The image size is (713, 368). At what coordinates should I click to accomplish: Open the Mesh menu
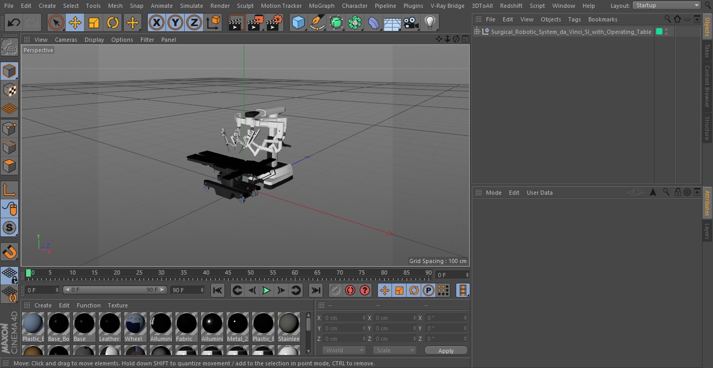pos(115,6)
